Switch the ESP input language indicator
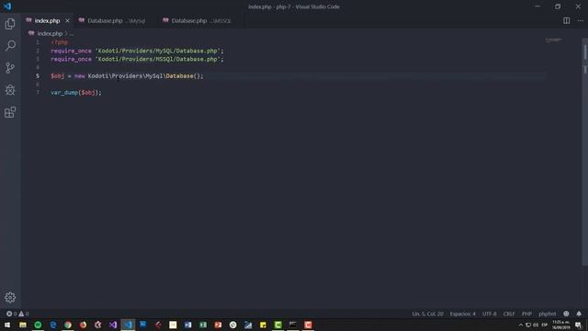The image size is (588, 331). 545,325
